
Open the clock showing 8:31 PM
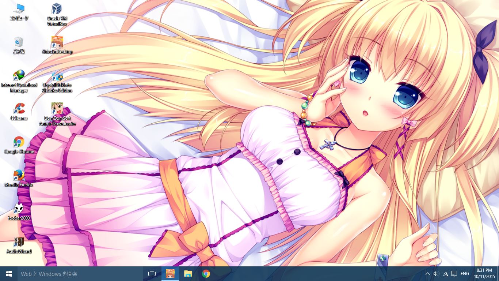point(484,274)
